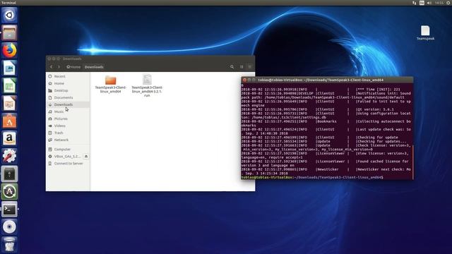Open the optical disc launcher icon

point(9,227)
